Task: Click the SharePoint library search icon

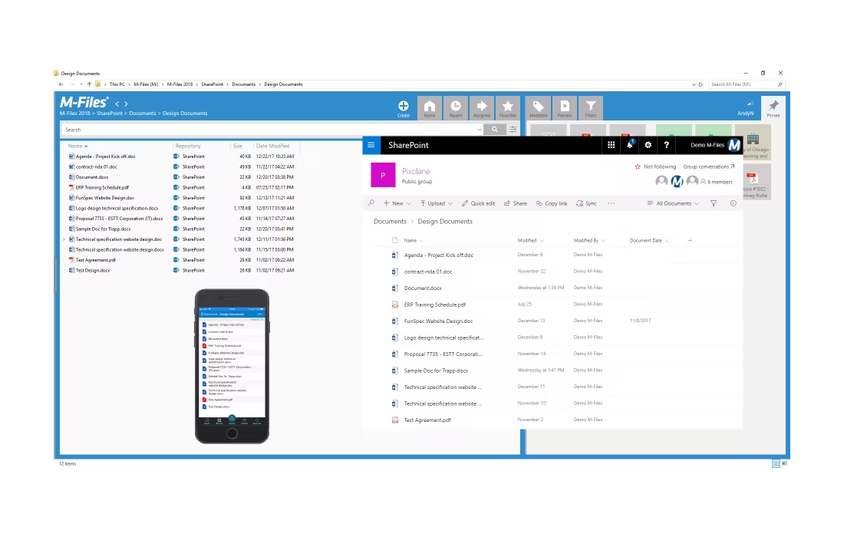Action: click(x=371, y=203)
